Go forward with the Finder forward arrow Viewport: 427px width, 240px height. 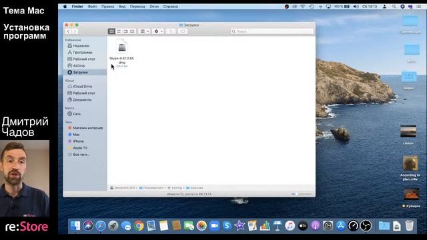tap(75, 31)
